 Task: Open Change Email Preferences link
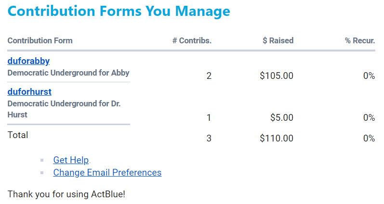[107, 172]
